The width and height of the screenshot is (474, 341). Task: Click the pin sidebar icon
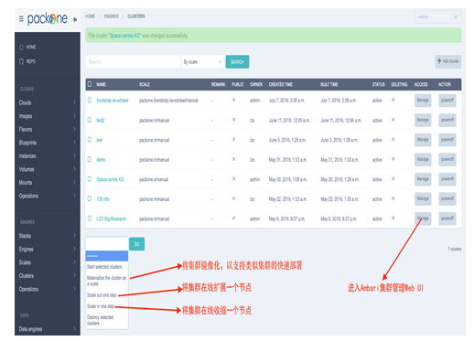tap(75, 19)
